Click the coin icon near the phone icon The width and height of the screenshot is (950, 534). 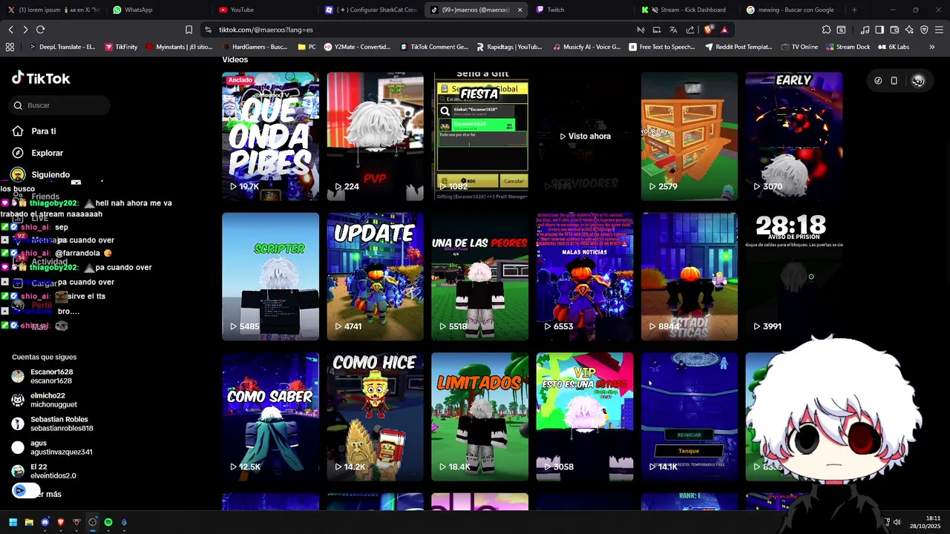point(878,81)
